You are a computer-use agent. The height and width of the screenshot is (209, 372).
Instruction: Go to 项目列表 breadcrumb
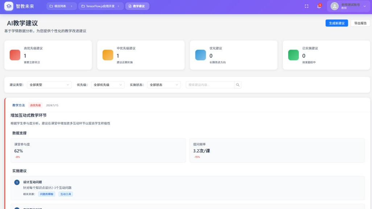[x=61, y=6]
